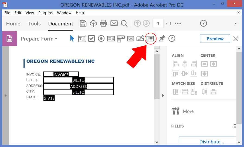
Task: Click the Search magnifier icon
Action: (124, 24)
